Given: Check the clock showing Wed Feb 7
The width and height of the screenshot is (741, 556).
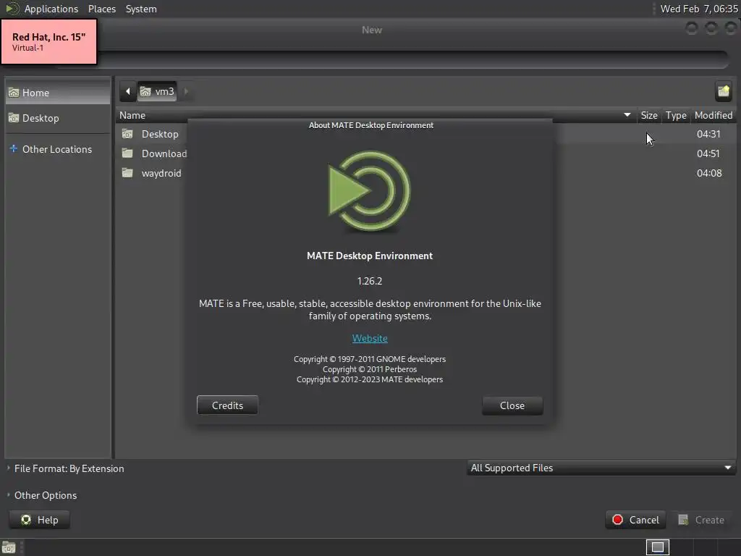Looking at the screenshot, I should click(699, 9).
